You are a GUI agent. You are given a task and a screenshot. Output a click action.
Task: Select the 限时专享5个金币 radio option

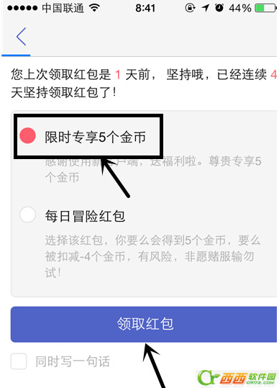(27, 135)
